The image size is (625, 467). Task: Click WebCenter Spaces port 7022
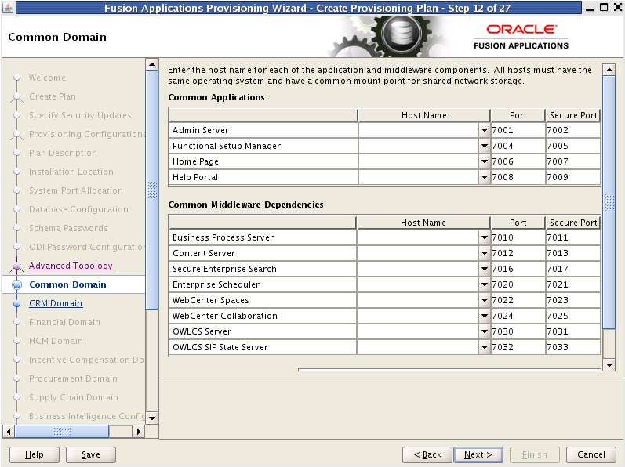point(518,300)
